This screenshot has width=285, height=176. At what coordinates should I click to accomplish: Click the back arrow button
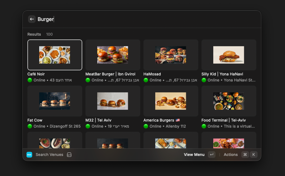coord(32,19)
